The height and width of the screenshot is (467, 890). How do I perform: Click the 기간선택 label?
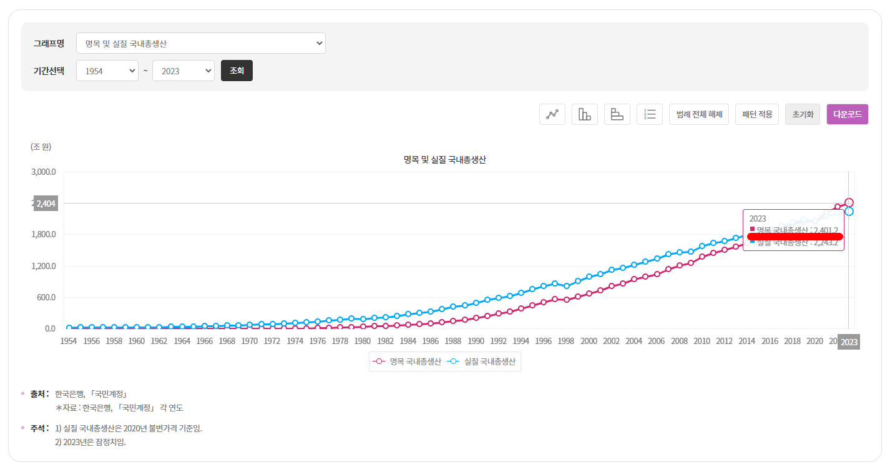tap(49, 71)
